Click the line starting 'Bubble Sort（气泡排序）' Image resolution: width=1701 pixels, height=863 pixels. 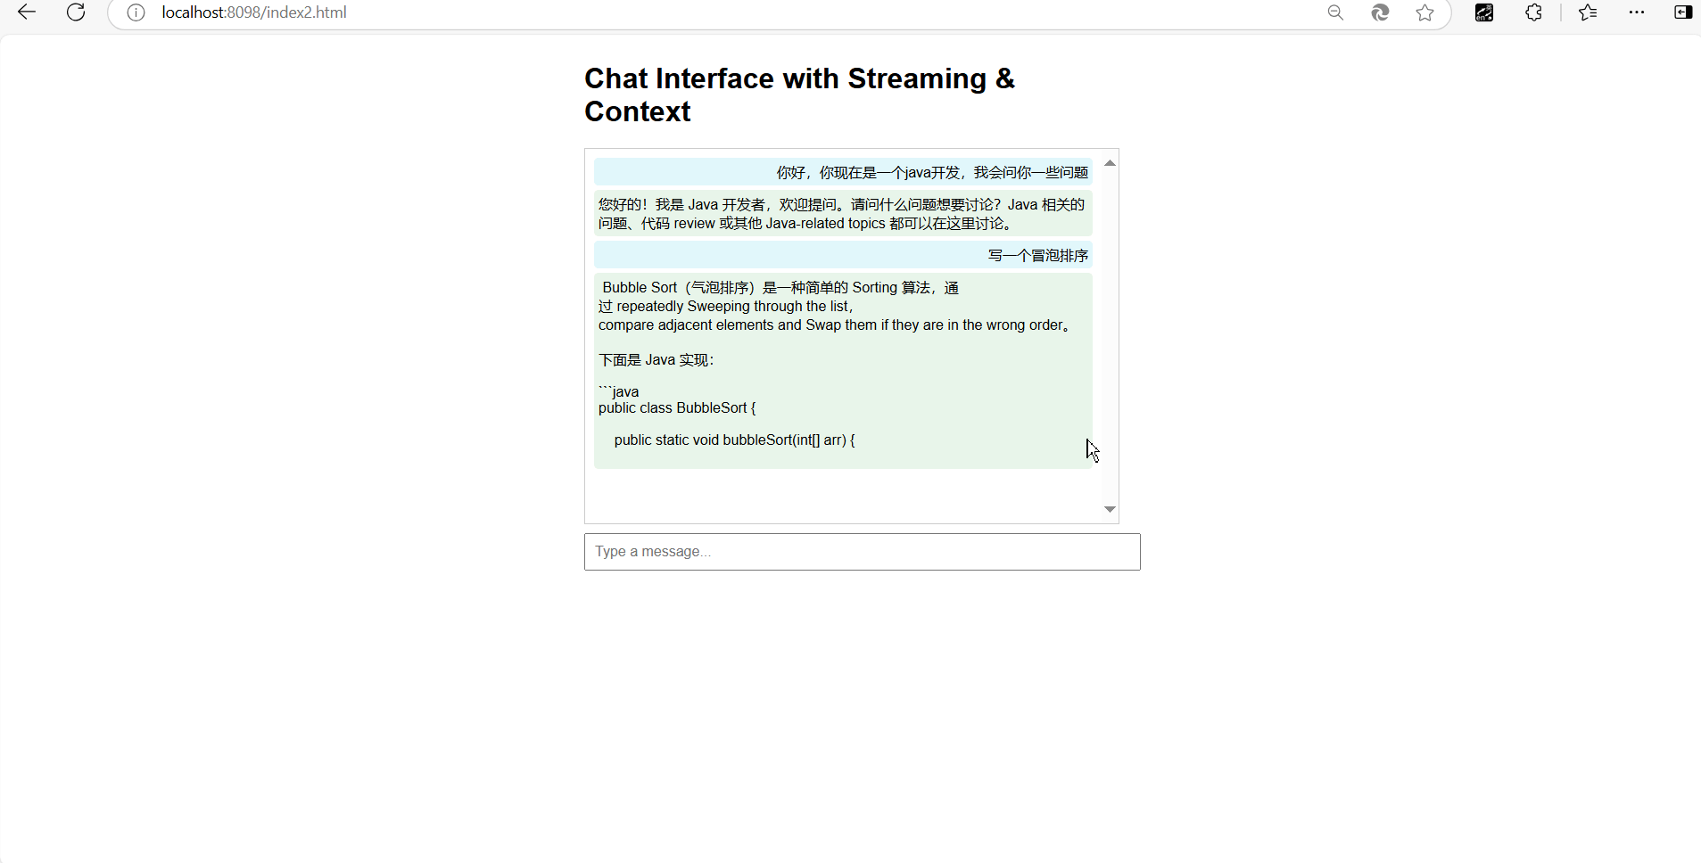pos(780,288)
